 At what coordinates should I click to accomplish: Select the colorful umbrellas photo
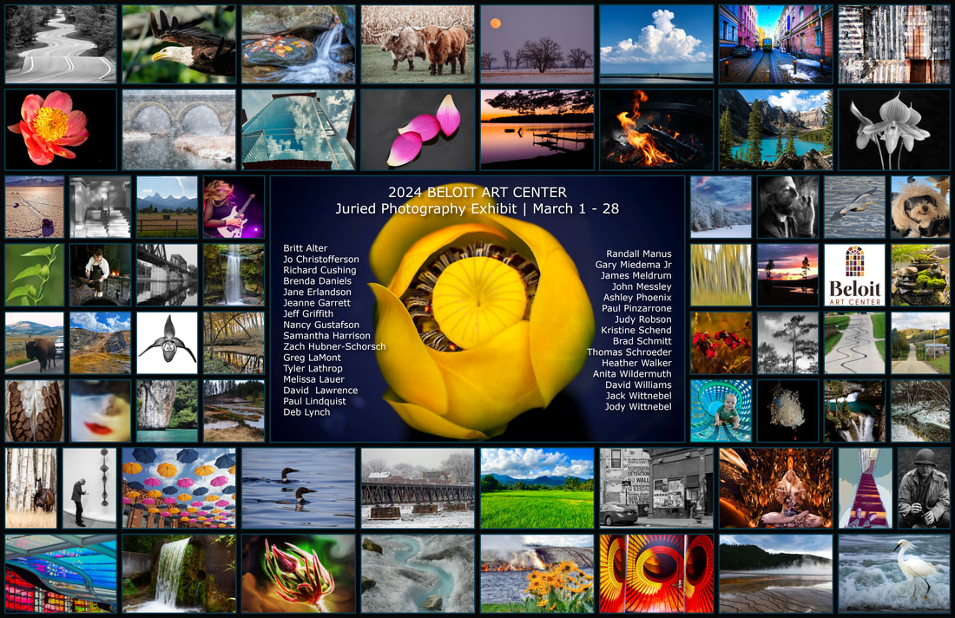coord(179,489)
